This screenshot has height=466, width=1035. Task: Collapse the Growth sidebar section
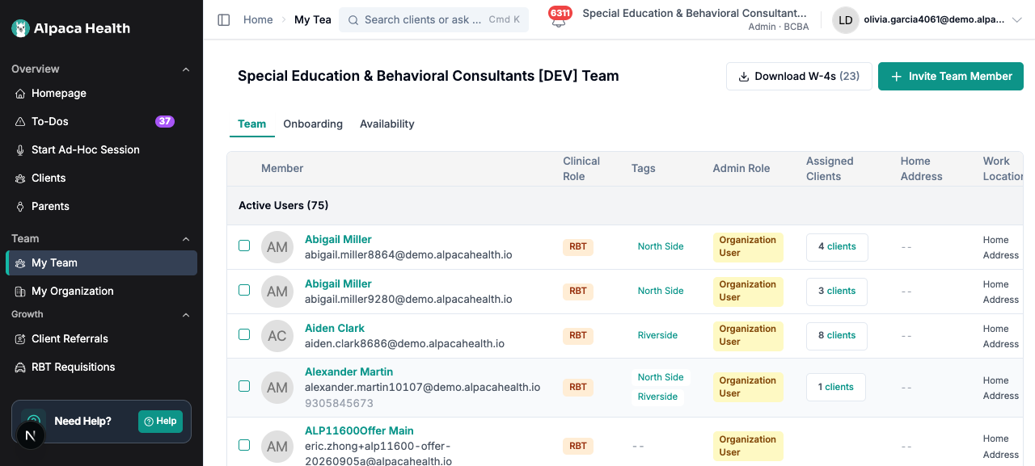[x=186, y=315]
